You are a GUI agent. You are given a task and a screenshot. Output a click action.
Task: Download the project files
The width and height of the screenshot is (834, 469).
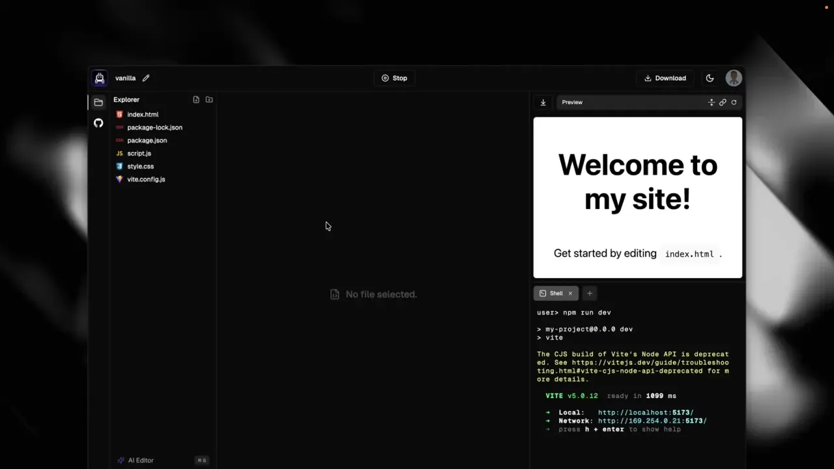click(x=665, y=78)
